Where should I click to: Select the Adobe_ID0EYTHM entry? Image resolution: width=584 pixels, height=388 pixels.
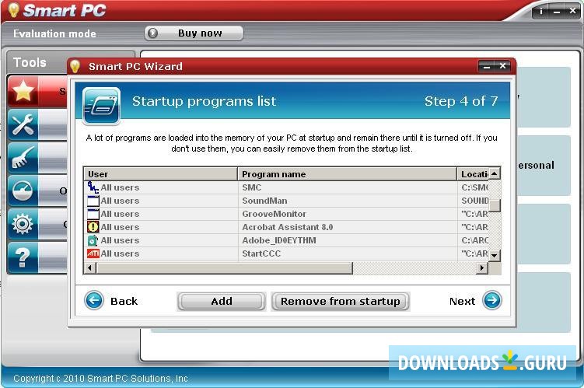(x=279, y=240)
